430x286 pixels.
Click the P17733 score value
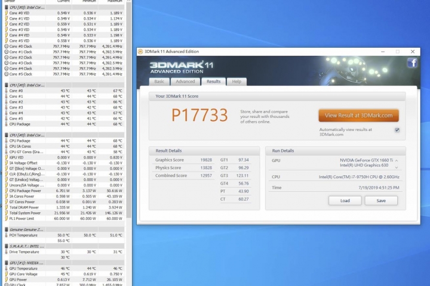pos(199,115)
